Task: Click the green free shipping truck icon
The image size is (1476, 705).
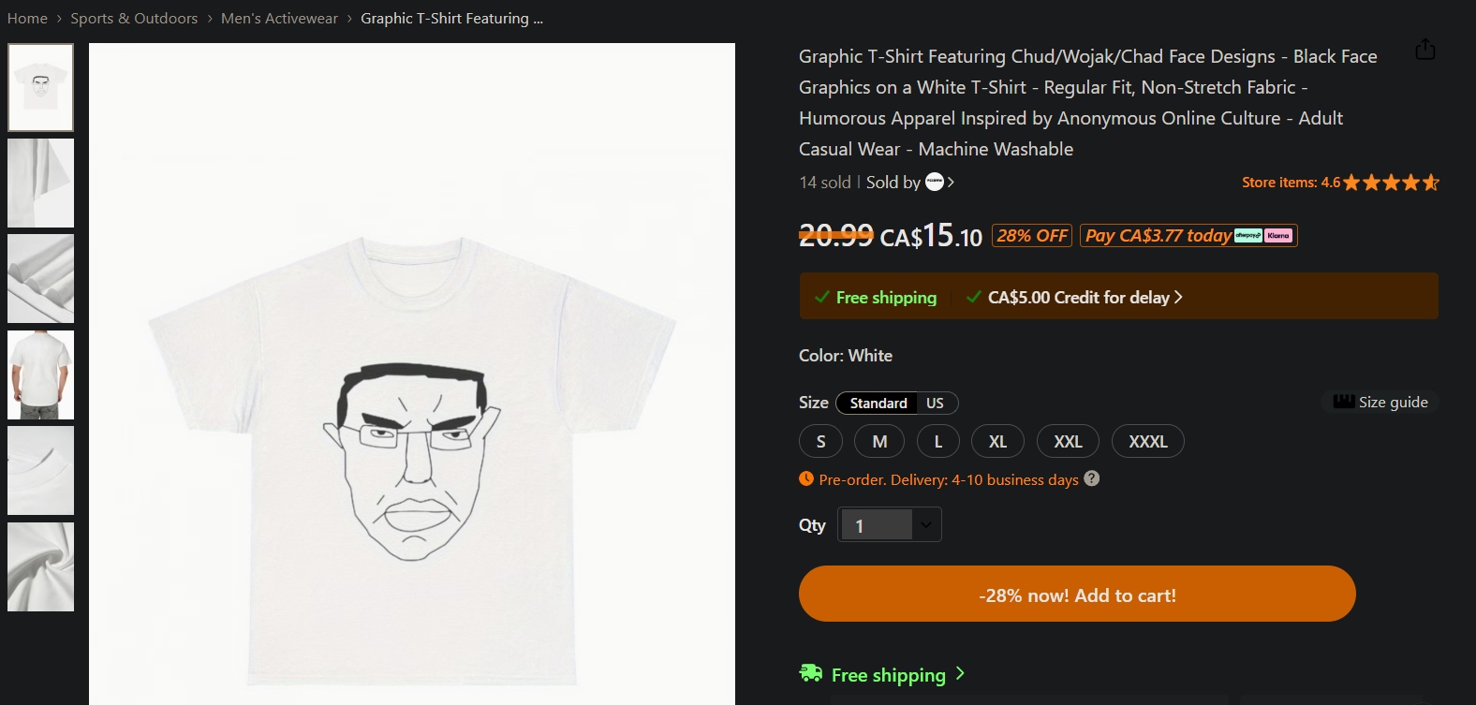Action: click(810, 673)
